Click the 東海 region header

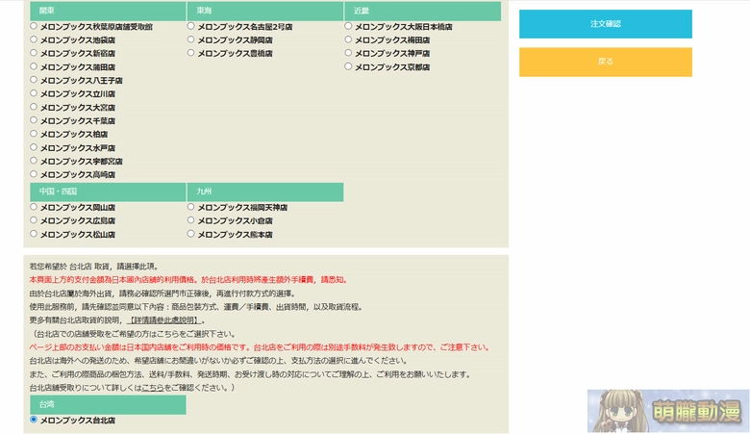click(265, 11)
